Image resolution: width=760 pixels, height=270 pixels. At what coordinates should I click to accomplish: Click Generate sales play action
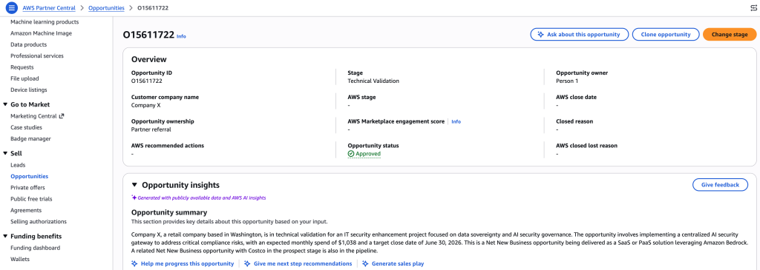pos(393,264)
